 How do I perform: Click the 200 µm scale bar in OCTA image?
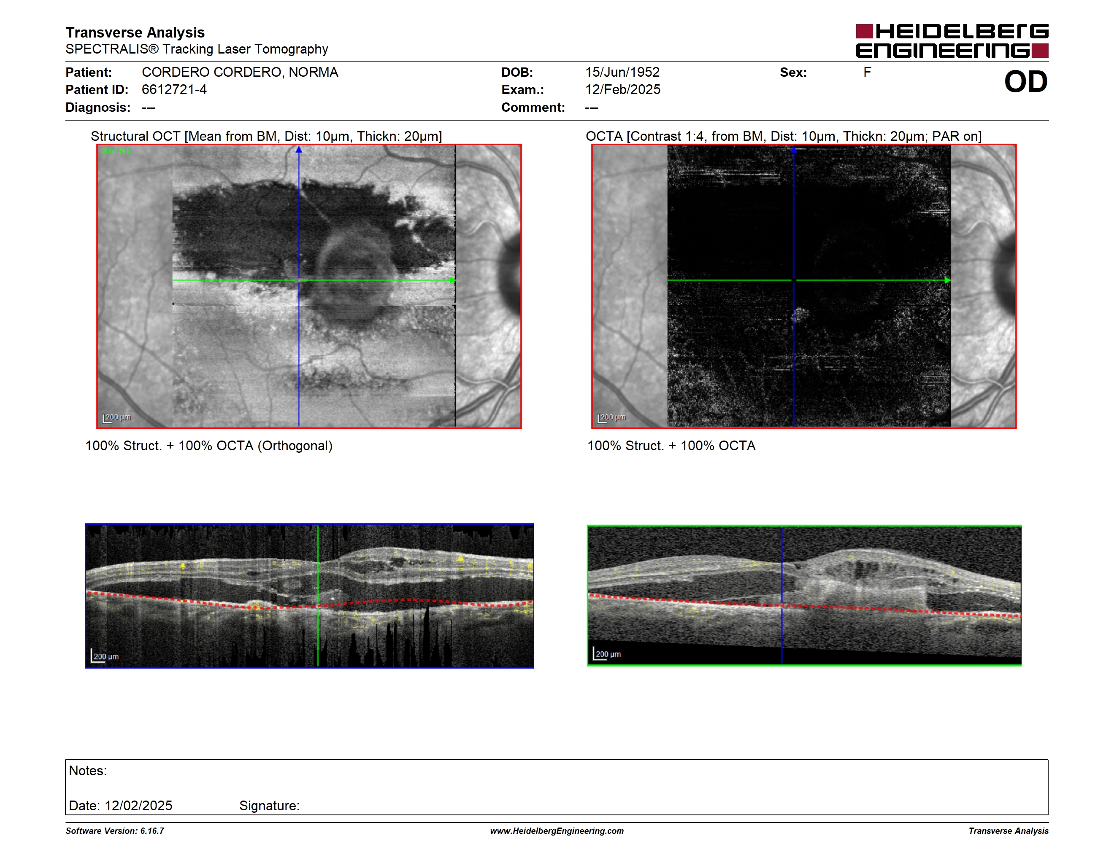pyautogui.click(x=611, y=418)
